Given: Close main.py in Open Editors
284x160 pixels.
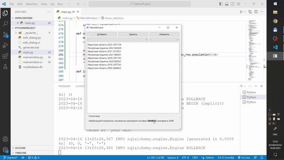Looking at the screenshot, I should (18, 23).
